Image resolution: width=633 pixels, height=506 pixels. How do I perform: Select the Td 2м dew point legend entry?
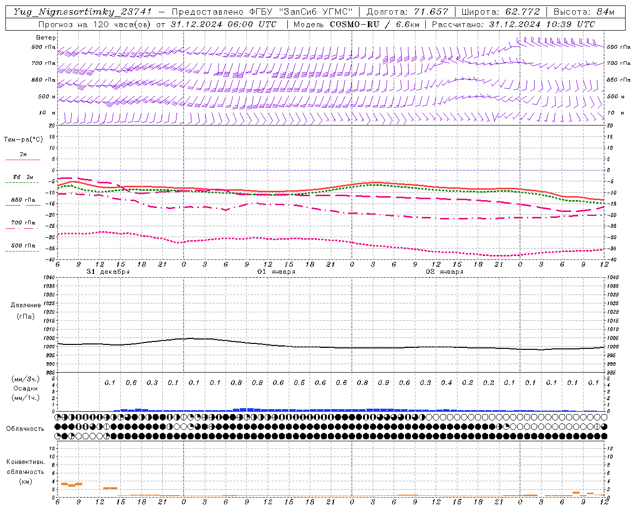23,177
